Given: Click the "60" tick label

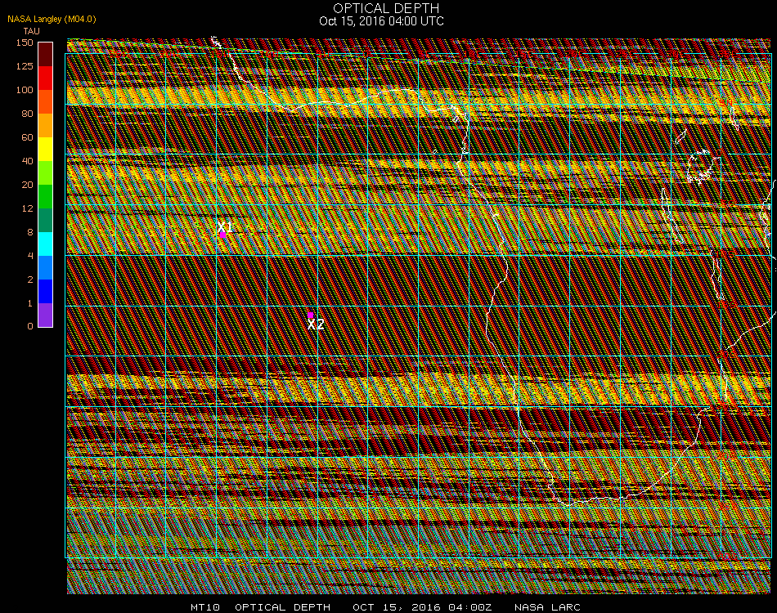Looking at the screenshot, I should [27, 137].
